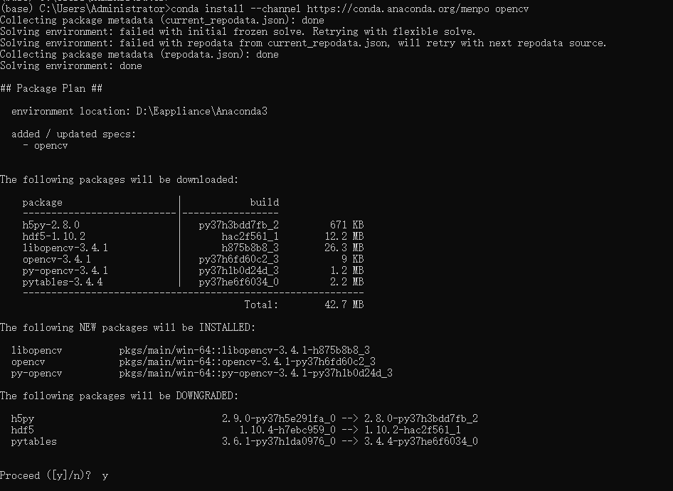This screenshot has width=673, height=491.
Task: Click the "- opencv" entry under added specs
Action: pyautogui.click(x=45, y=145)
